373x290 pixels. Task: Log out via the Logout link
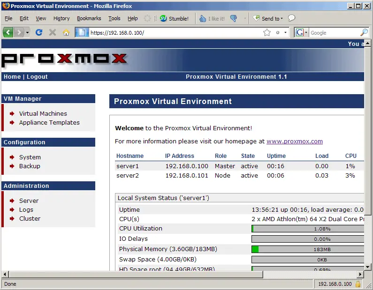pos(37,77)
